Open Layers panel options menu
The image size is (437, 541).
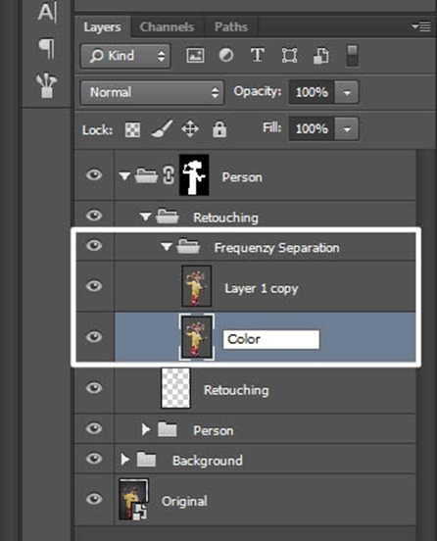(x=421, y=26)
